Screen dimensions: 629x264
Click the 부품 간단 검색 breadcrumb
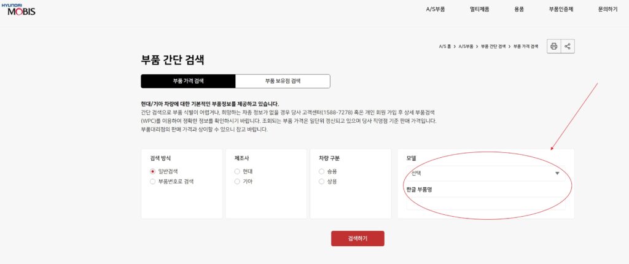pyautogui.click(x=493, y=47)
